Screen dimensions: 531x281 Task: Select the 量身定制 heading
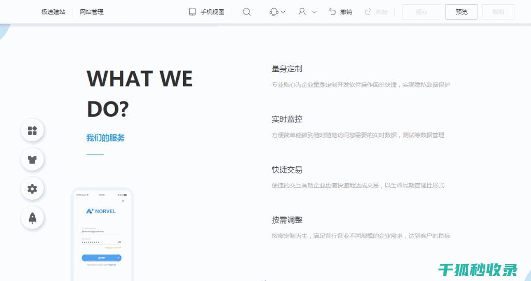[287, 69]
